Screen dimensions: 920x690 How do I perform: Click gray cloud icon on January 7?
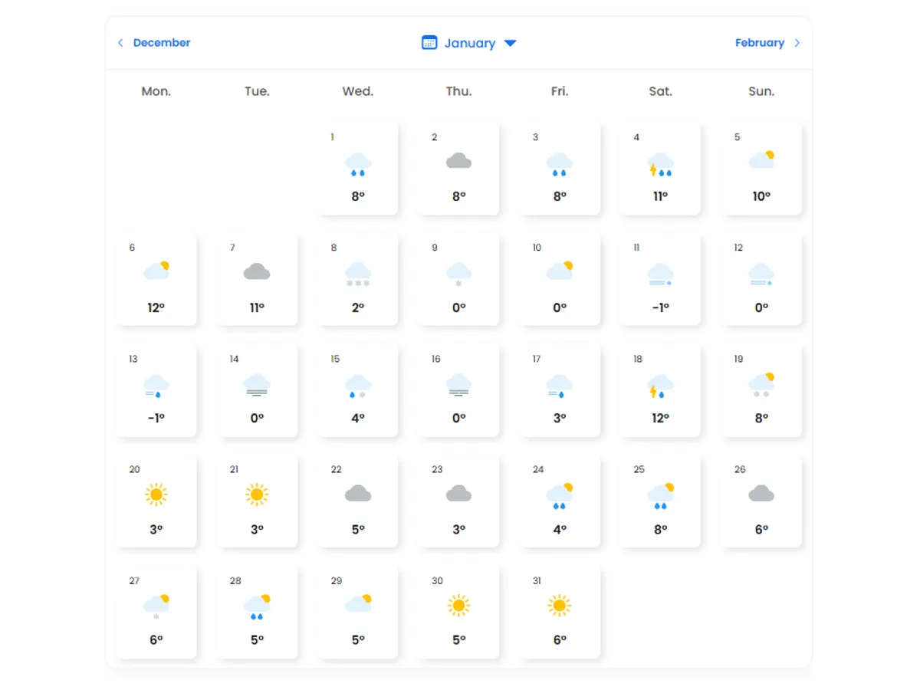point(257,272)
